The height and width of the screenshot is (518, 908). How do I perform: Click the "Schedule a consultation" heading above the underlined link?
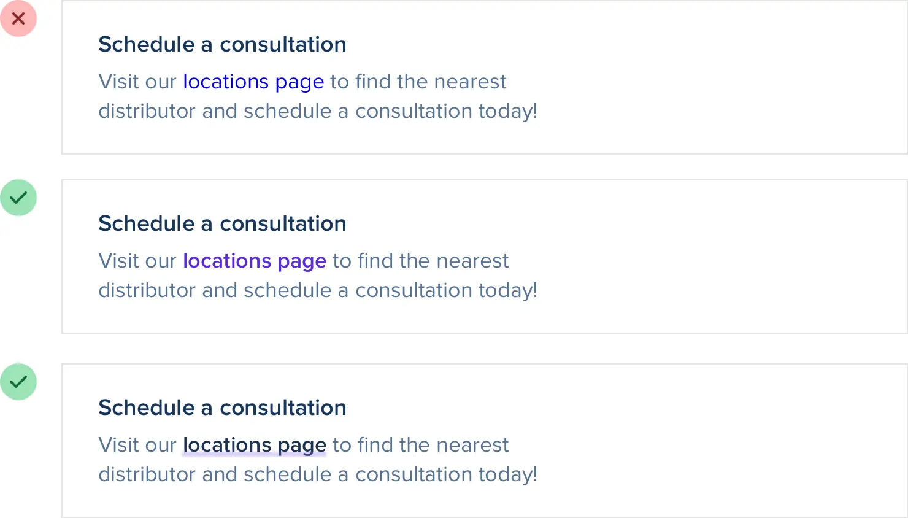222,408
